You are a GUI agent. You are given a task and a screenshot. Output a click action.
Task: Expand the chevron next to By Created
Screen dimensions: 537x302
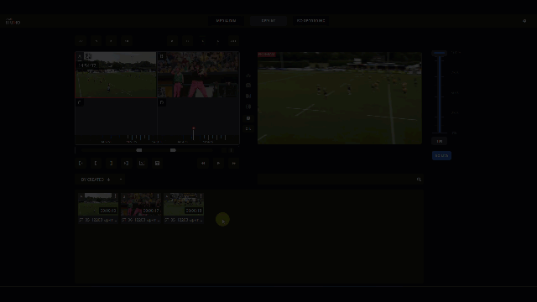tap(121, 180)
